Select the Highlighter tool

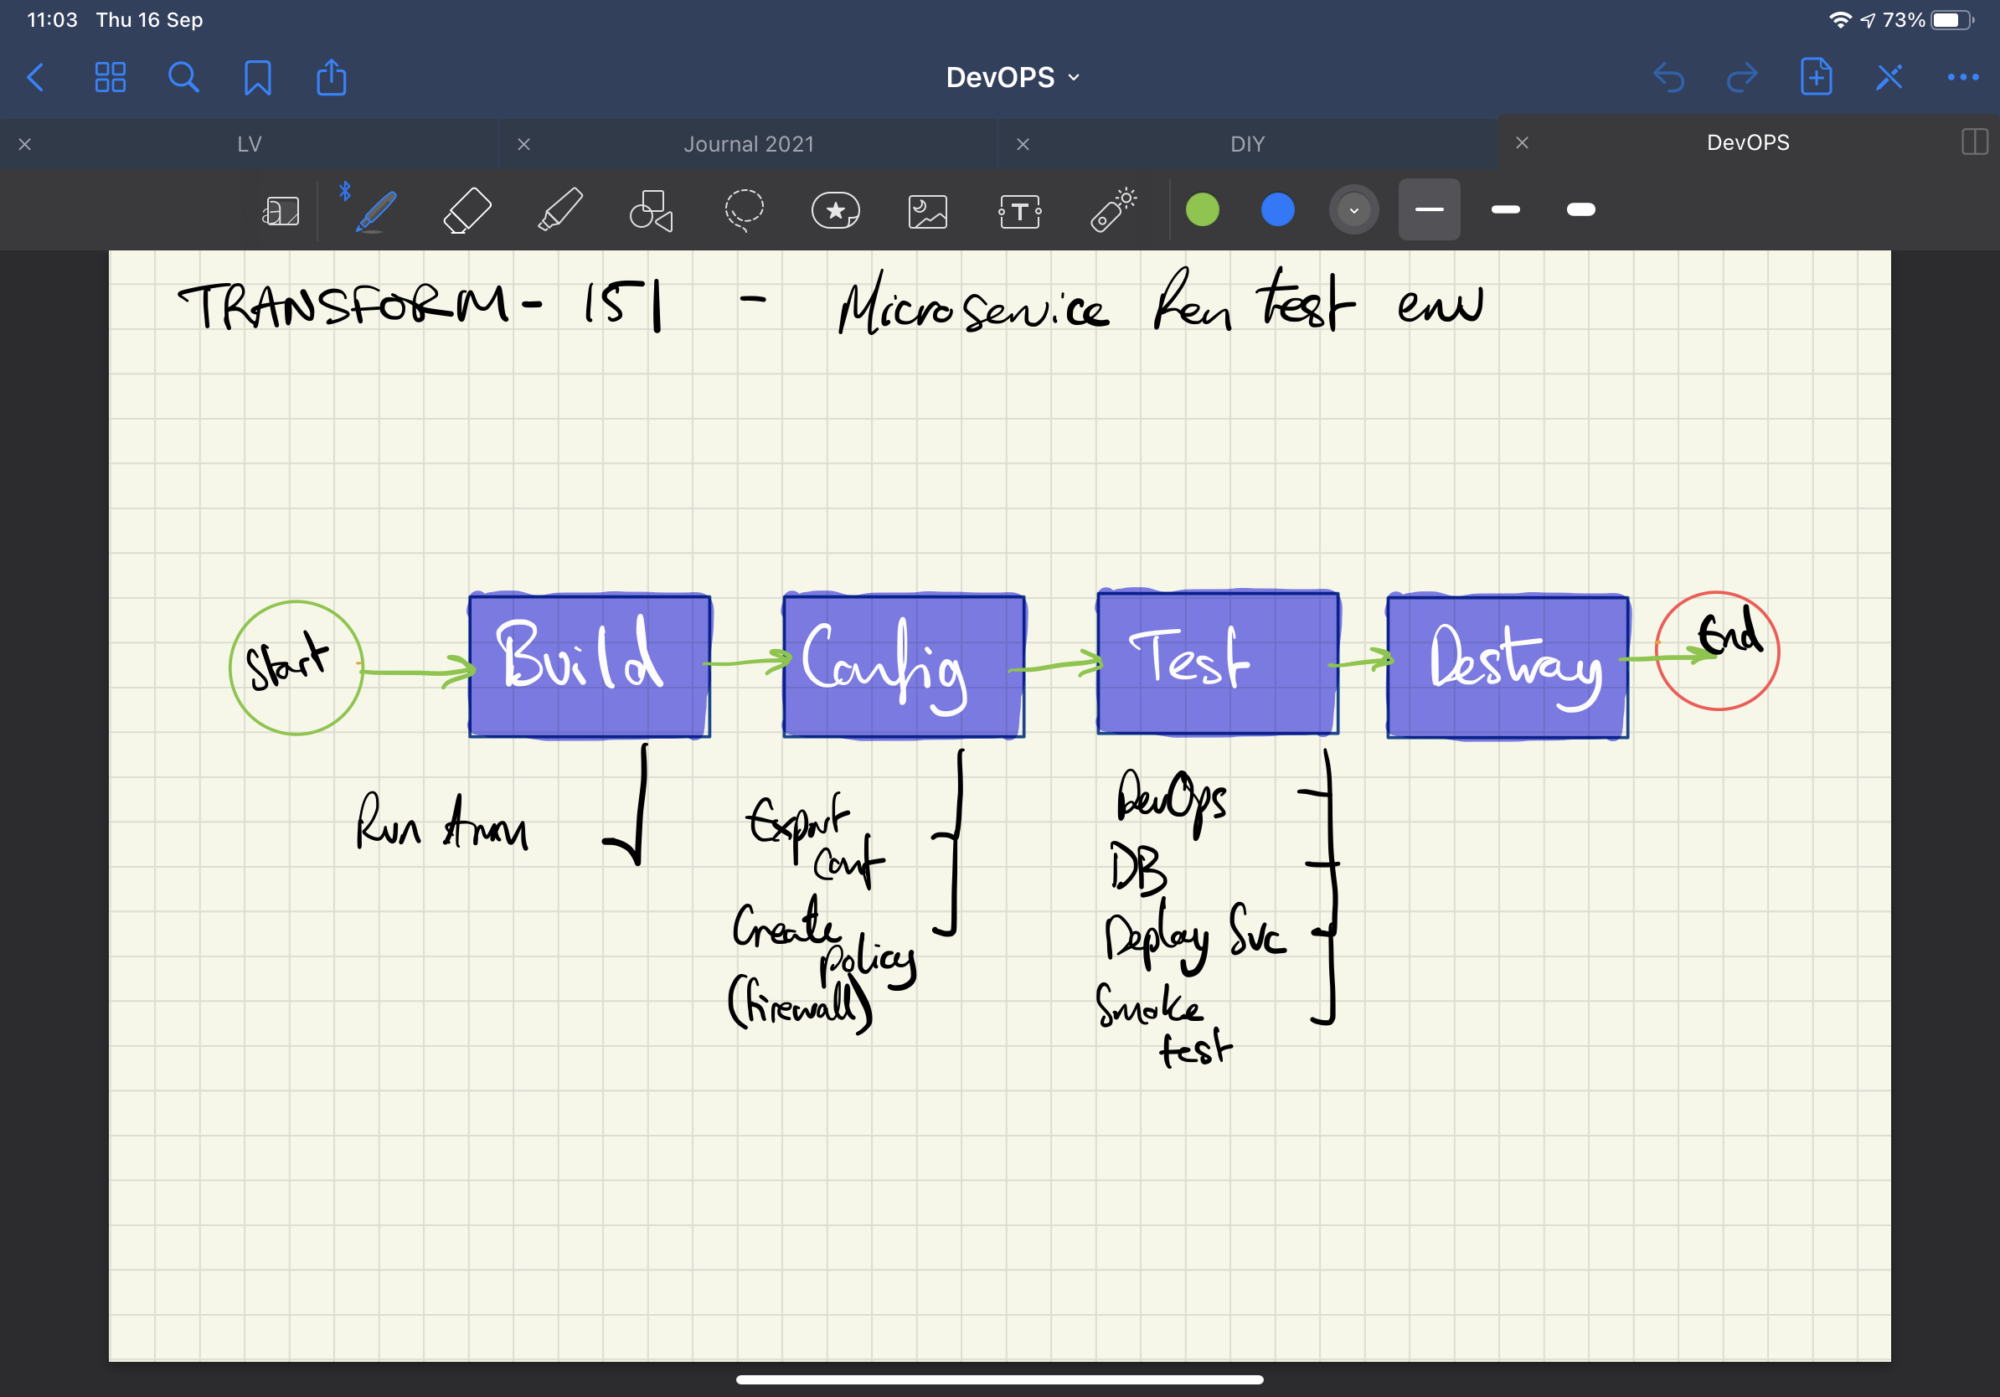(560, 211)
